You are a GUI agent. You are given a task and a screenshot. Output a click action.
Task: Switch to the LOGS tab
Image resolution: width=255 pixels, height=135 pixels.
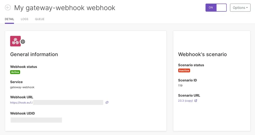click(x=25, y=19)
